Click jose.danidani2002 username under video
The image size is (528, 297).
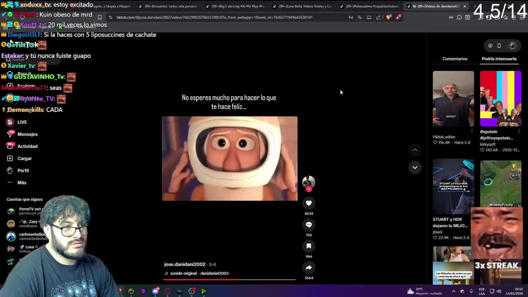(185, 264)
